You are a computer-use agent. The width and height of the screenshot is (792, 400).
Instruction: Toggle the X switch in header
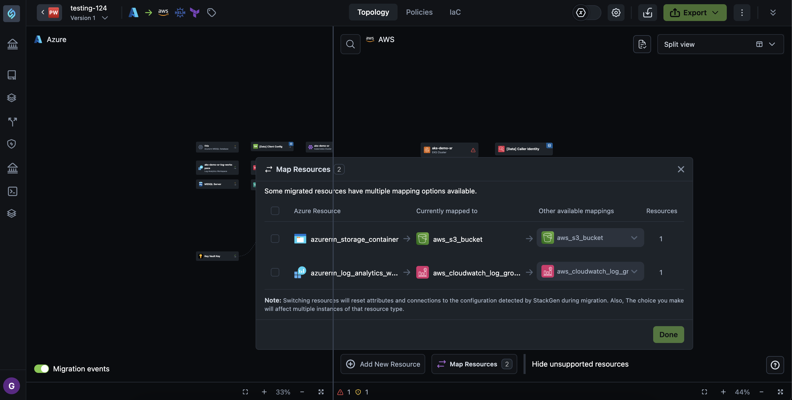[x=587, y=13]
